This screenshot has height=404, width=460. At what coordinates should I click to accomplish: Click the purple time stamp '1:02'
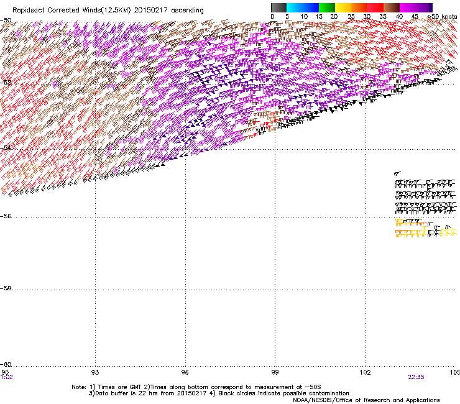[7, 377]
